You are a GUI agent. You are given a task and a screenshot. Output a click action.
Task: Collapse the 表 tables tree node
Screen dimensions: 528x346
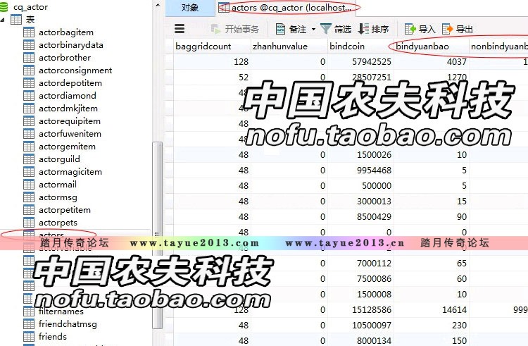tap(3, 20)
